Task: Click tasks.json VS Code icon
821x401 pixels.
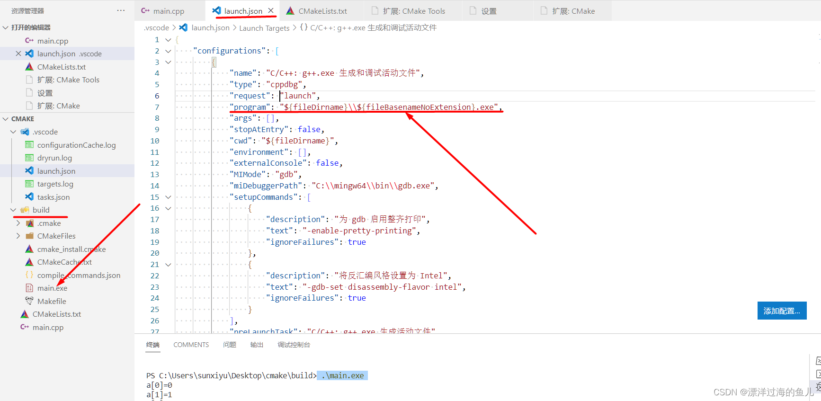Action: tap(29, 197)
